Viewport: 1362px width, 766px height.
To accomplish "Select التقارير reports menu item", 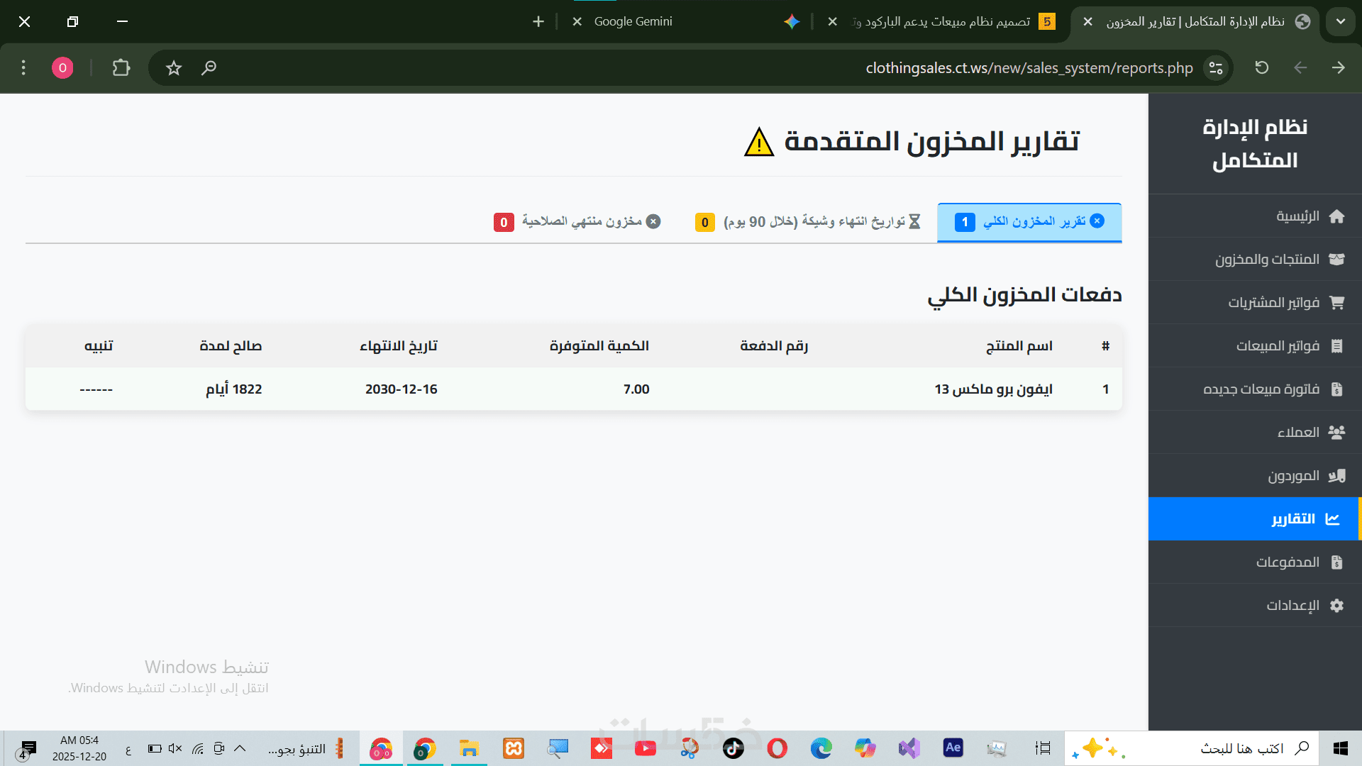I will coord(1292,519).
